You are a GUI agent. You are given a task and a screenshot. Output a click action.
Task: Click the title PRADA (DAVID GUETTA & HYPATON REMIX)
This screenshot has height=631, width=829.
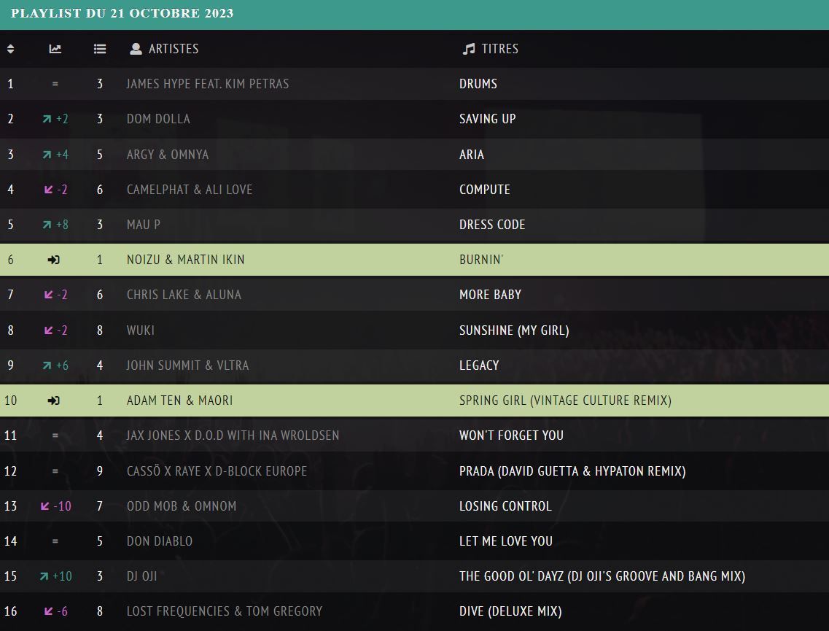pyautogui.click(x=572, y=471)
